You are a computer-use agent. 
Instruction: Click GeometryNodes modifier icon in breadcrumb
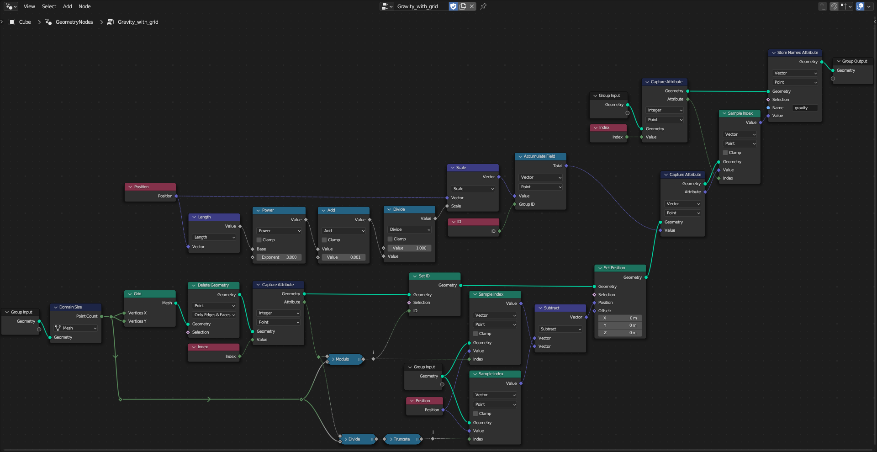tap(48, 22)
